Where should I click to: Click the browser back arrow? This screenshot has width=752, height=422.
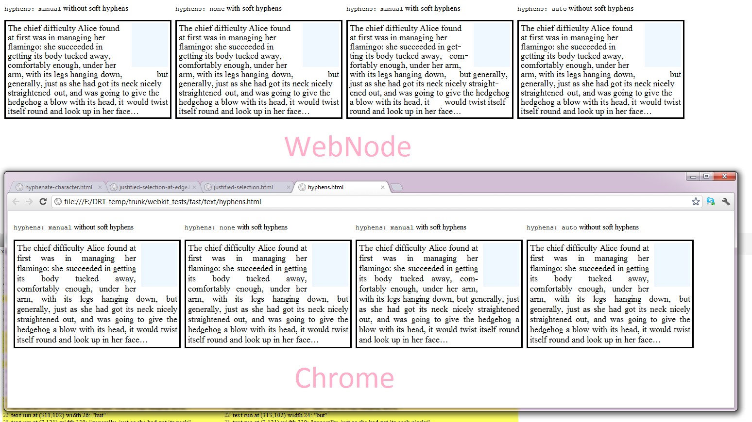coord(16,202)
